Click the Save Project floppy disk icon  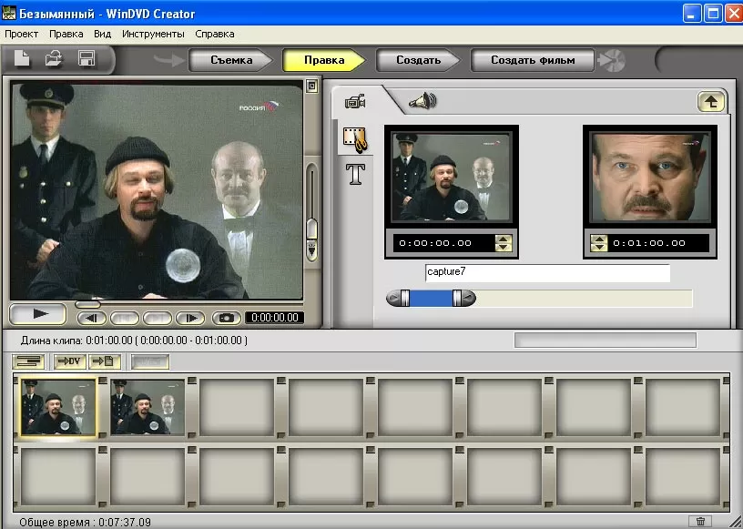pos(87,59)
